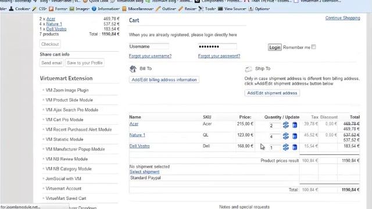Open VM Product Slide Module item
The image size is (372, 209).
(69, 100)
